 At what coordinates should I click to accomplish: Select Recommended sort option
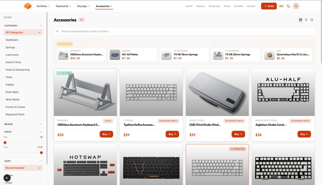(x=23, y=168)
